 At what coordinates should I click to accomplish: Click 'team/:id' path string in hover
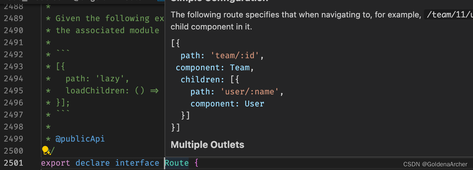(235, 56)
